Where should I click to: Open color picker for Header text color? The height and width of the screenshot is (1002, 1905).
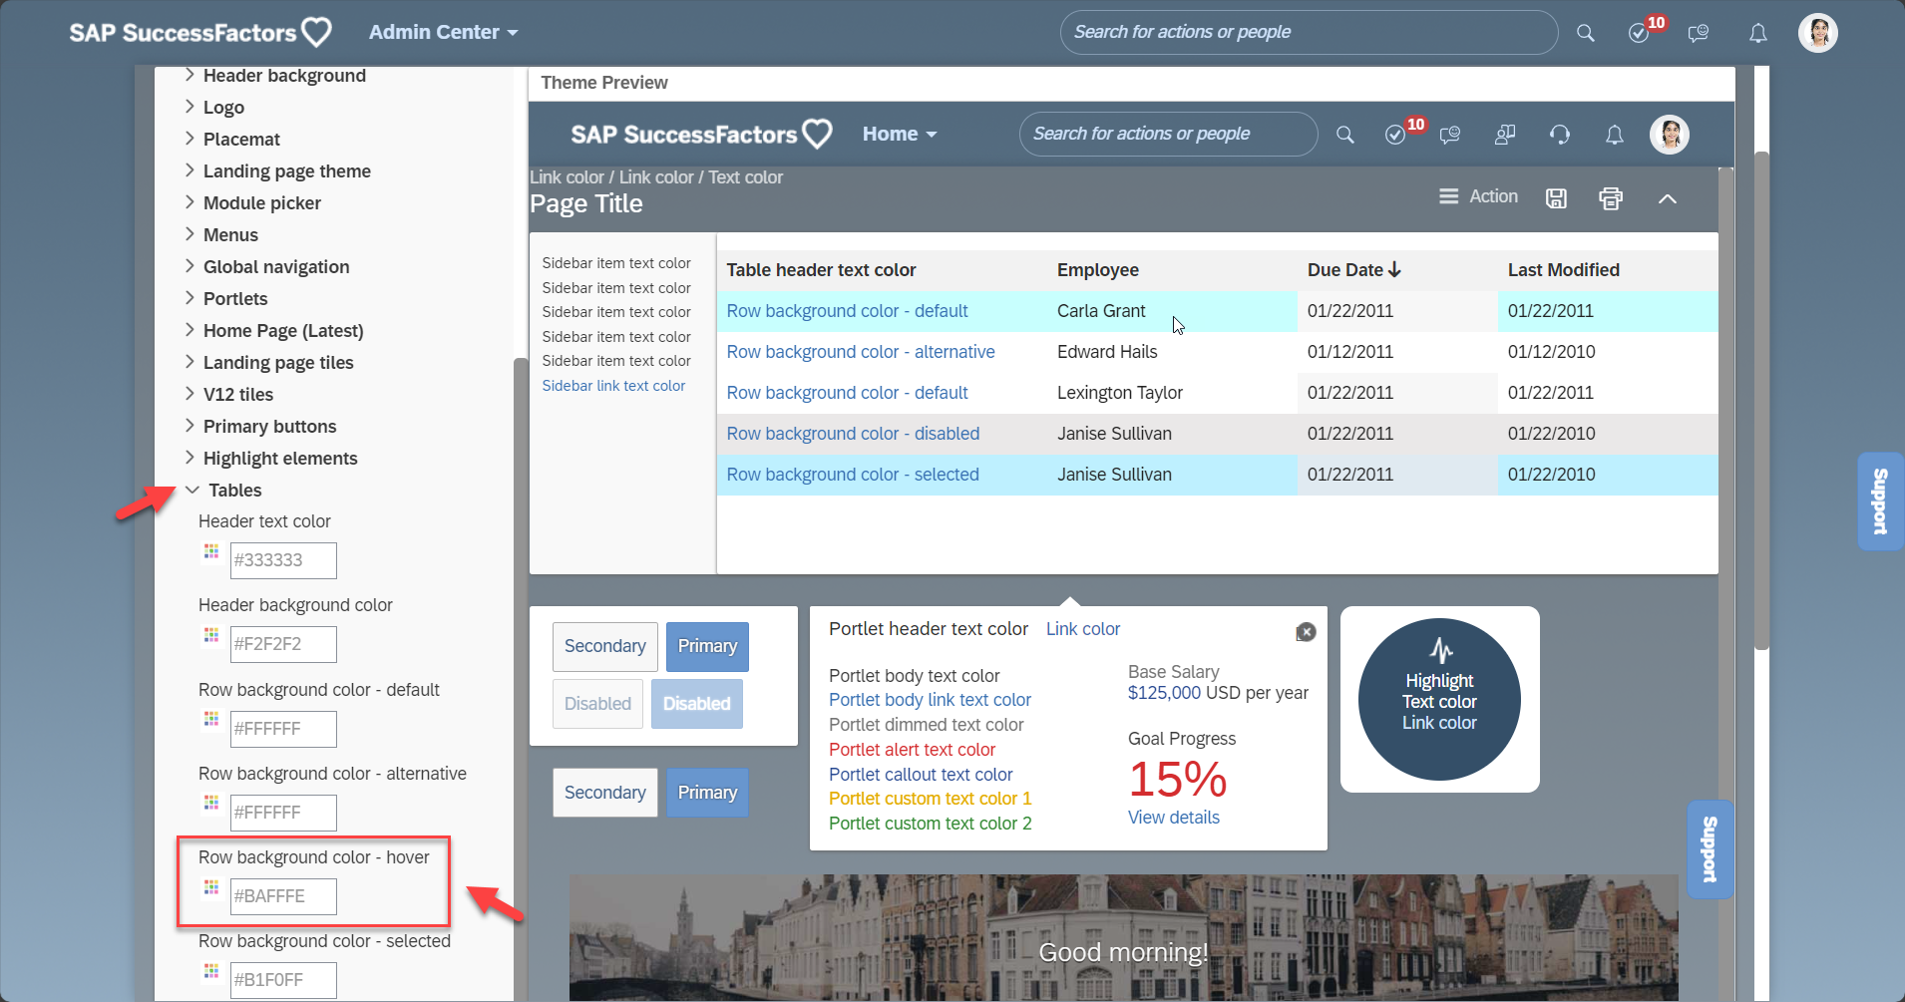coord(211,550)
